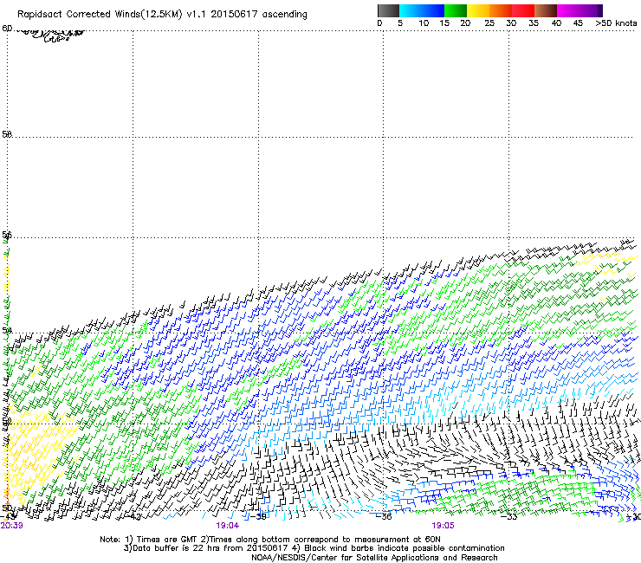The image size is (641, 563).
Task: Click the "15" label under the color scale
Action: tap(444, 23)
